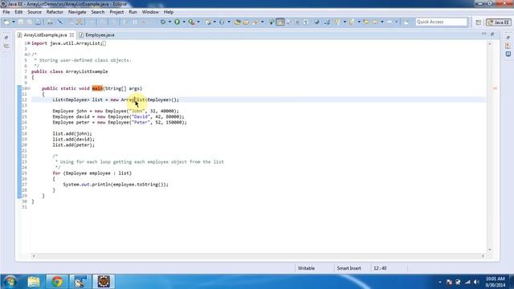This screenshot has height=289, width=514.
Task: Click the Open Type toolbar icon
Action: click(238, 22)
